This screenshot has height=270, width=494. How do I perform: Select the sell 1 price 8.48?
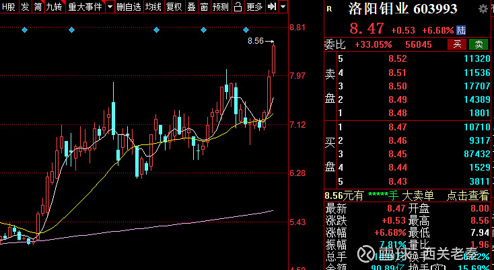pos(398,113)
